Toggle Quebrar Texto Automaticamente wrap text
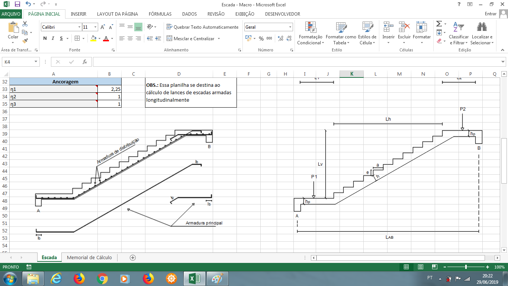The image size is (508, 286). [202, 27]
